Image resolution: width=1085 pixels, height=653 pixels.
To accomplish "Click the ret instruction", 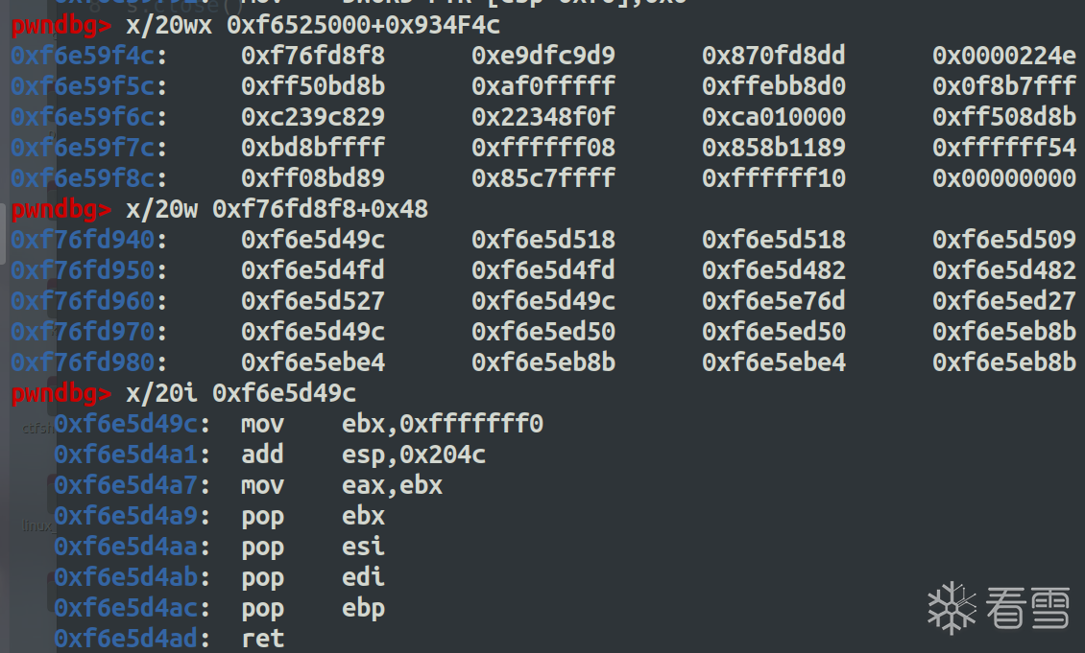I will point(262,639).
